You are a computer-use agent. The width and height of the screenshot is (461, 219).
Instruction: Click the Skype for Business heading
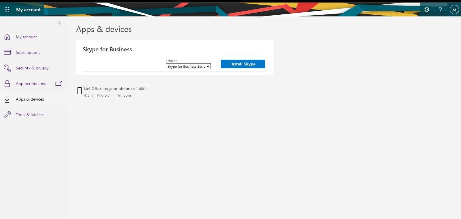(x=107, y=49)
